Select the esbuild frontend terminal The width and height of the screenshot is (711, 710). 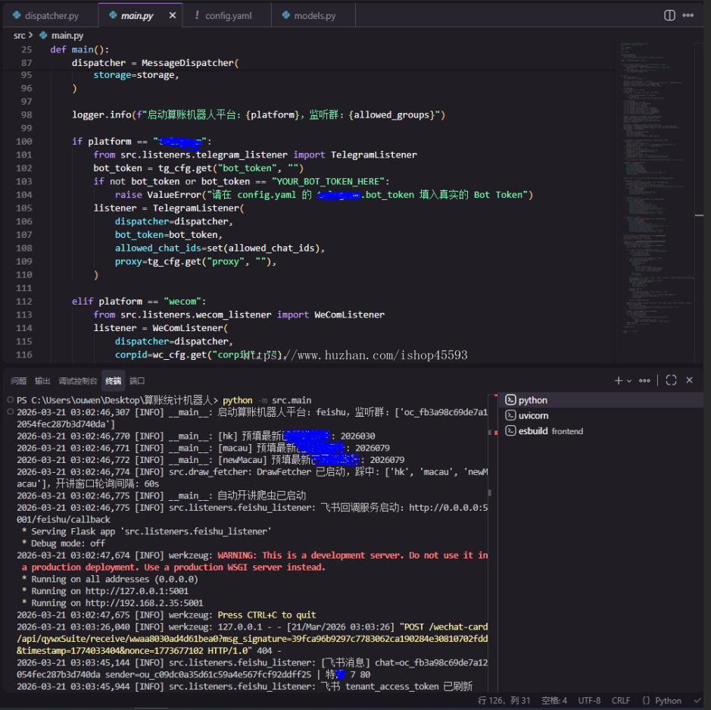tap(600, 431)
